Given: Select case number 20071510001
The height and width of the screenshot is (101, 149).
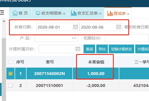Looking at the screenshot, I should 50,85.
